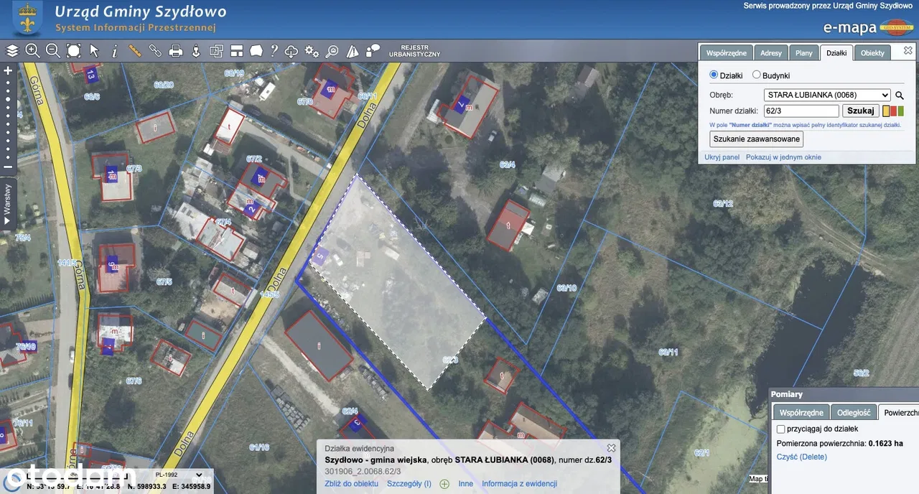Viewport: 919px width, 494px height.
Task: Activate the ruler measurement tool
Action: (x=135, y=51)
